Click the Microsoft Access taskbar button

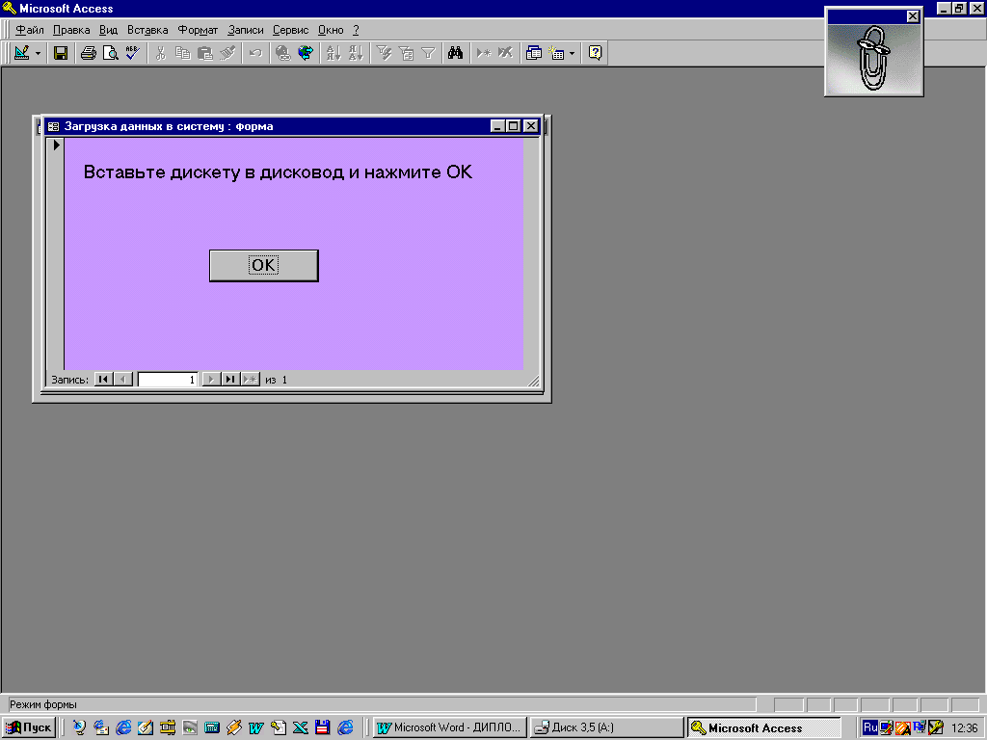tap(764, 727)
